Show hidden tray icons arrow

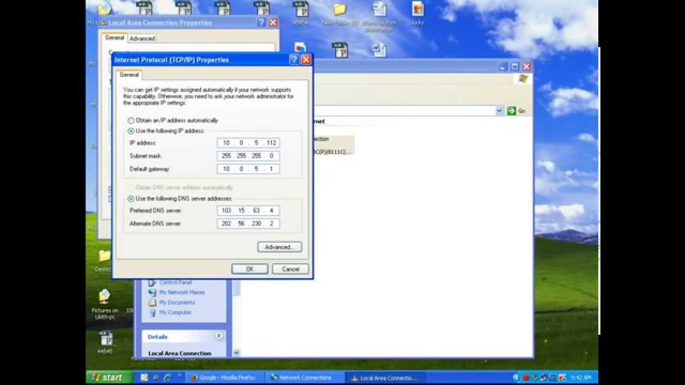516,378
